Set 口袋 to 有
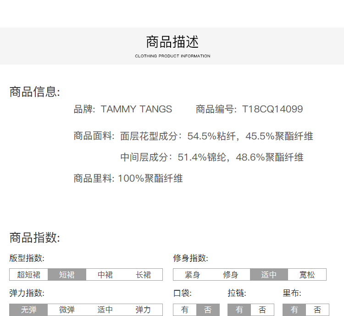The width and height of the screenshot is (344, 316). (184, 310)
